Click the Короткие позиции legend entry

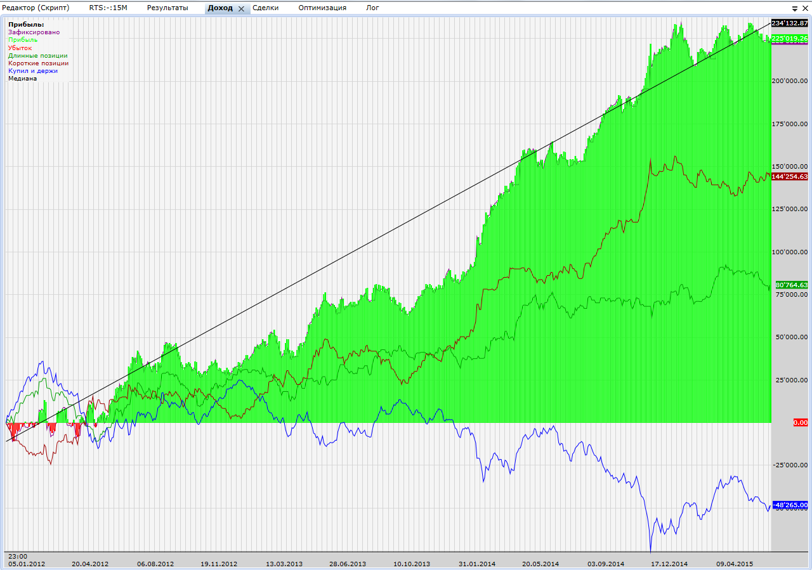(x=38, y=63)
